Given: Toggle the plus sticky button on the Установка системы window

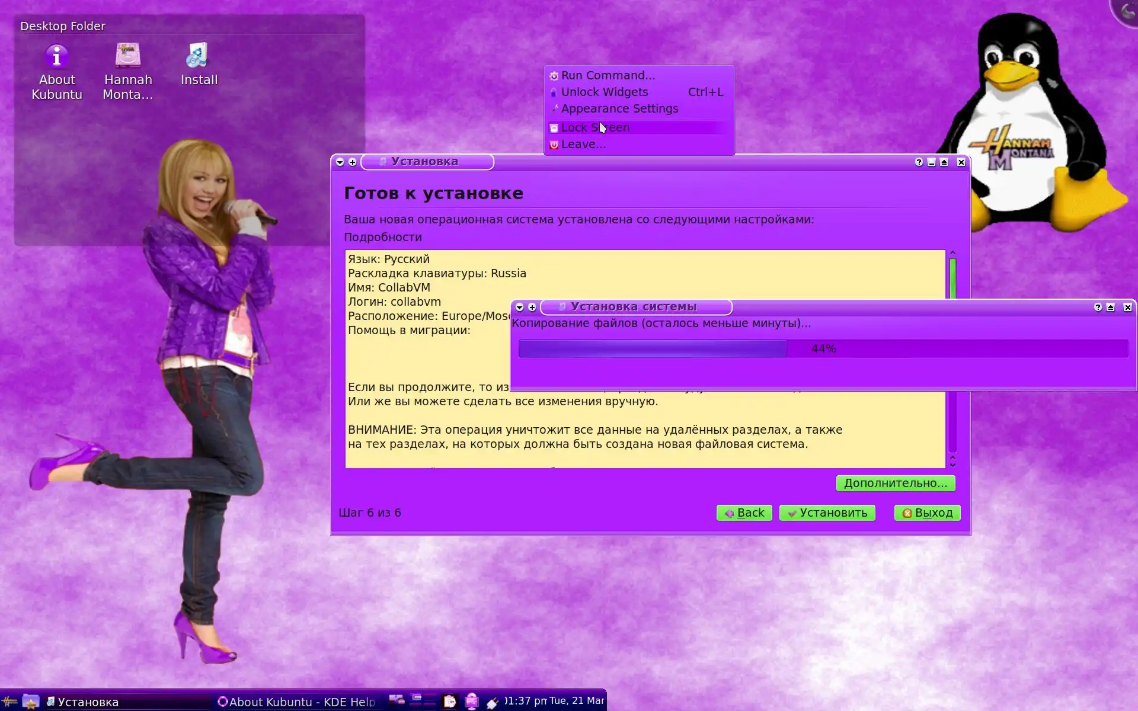Looking at the screenshot, I should 532,308.
